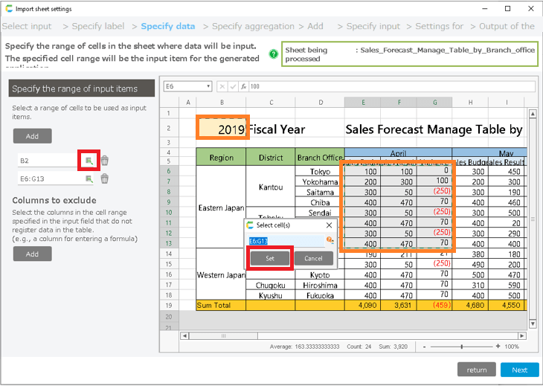Click Add under Columns to exclude
543x386 pixels.
(x=32, y=254)
